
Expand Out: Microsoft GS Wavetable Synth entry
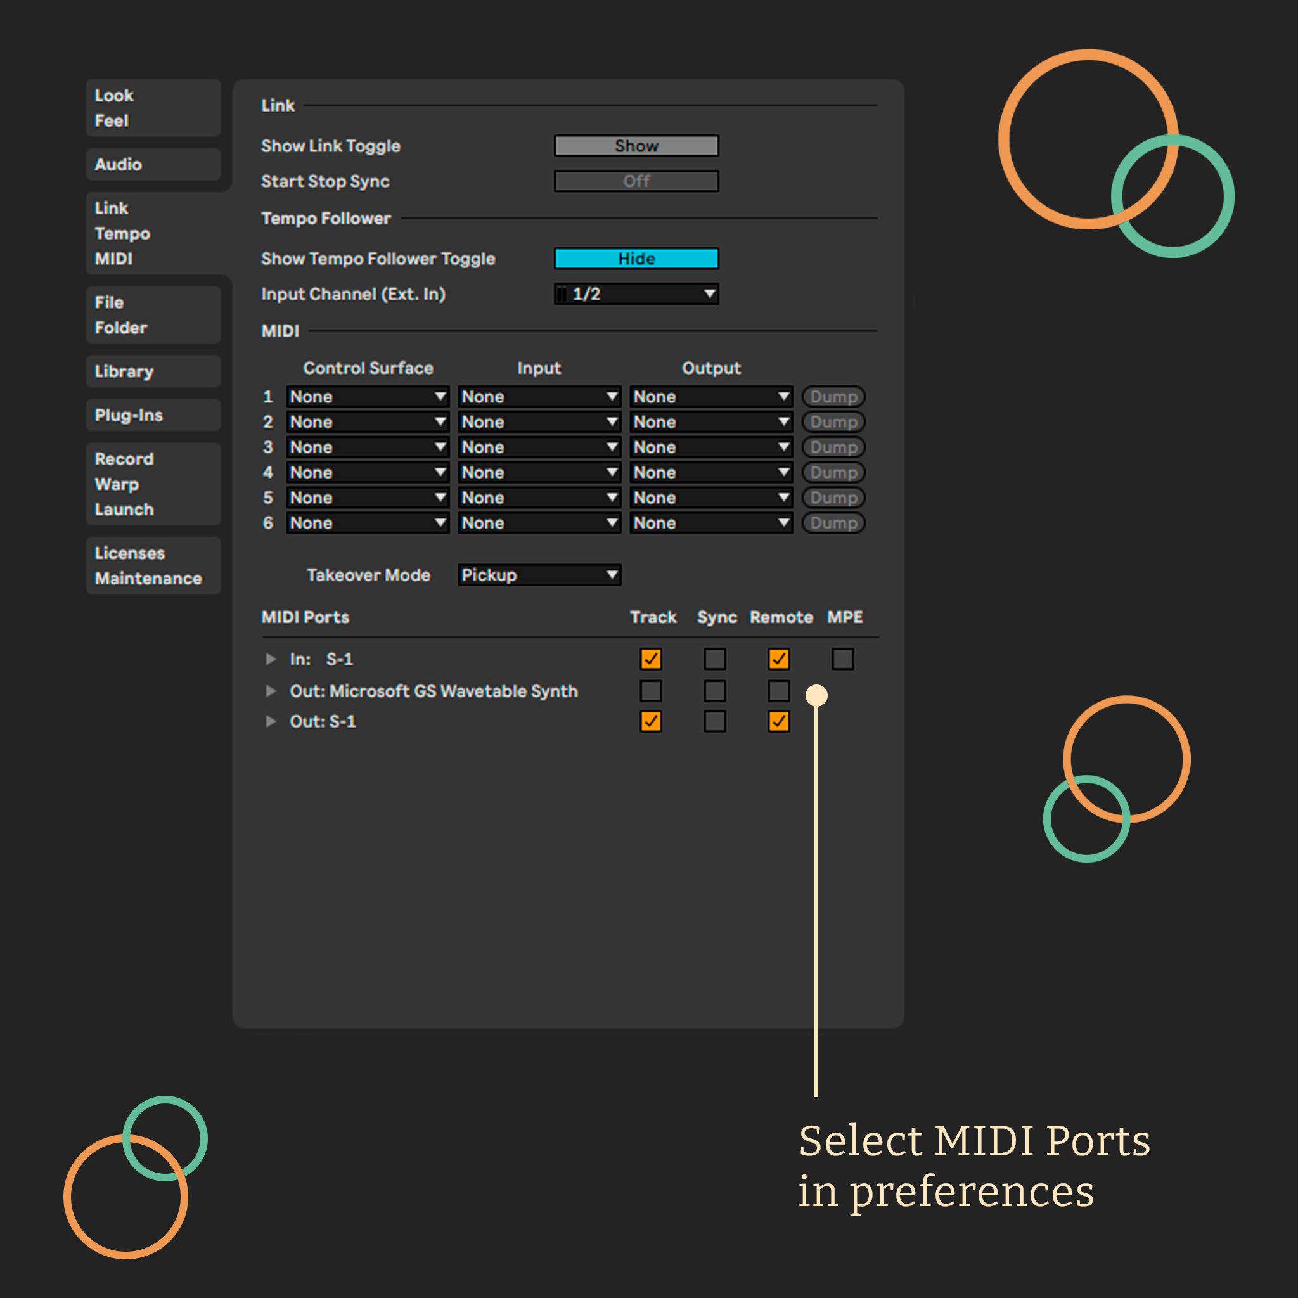(x=271, y=691)
